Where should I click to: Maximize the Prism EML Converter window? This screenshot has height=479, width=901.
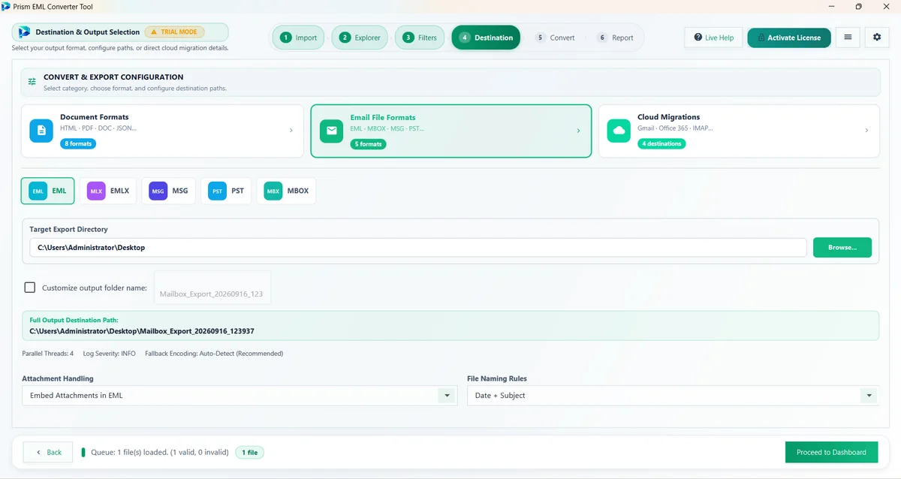pos(858,6)
